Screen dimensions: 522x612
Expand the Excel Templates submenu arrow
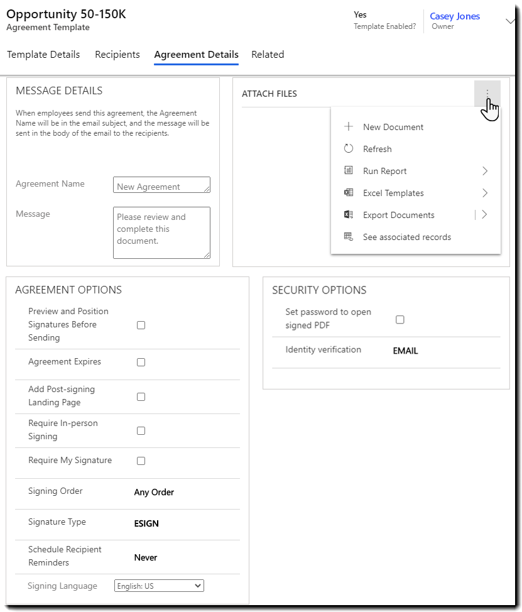(x=484, y=193)
